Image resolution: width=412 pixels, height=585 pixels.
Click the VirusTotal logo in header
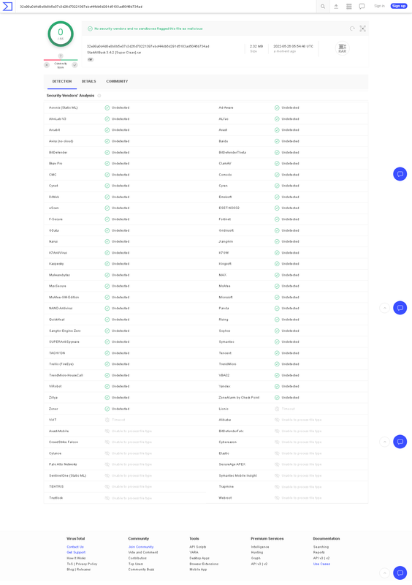point(7,7)
